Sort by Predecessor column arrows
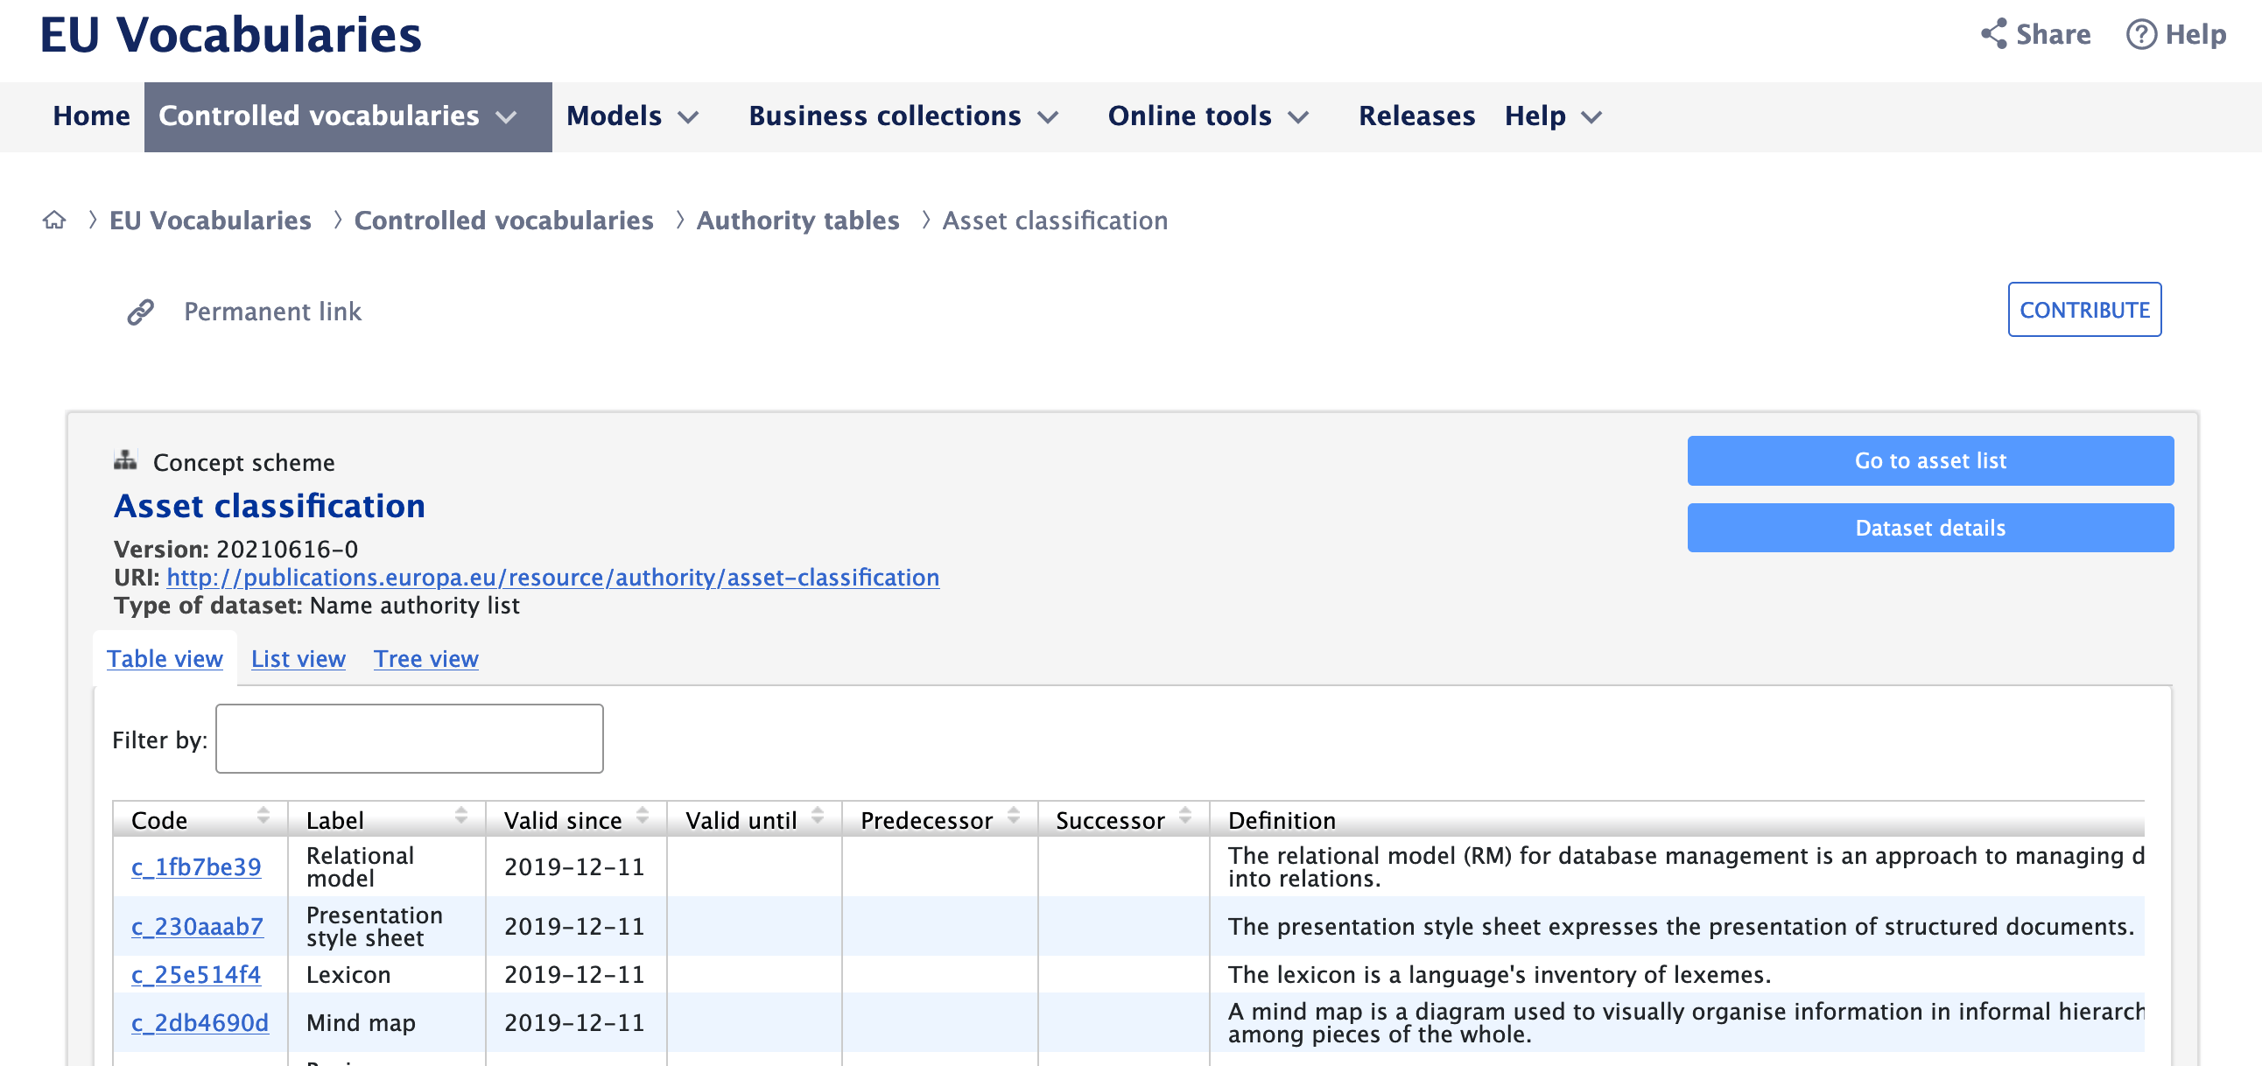The height and width of the screenshot is (1066, 2262). click(x=1014, y=816)
